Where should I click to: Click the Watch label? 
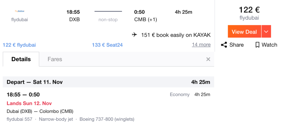point(269,45)
